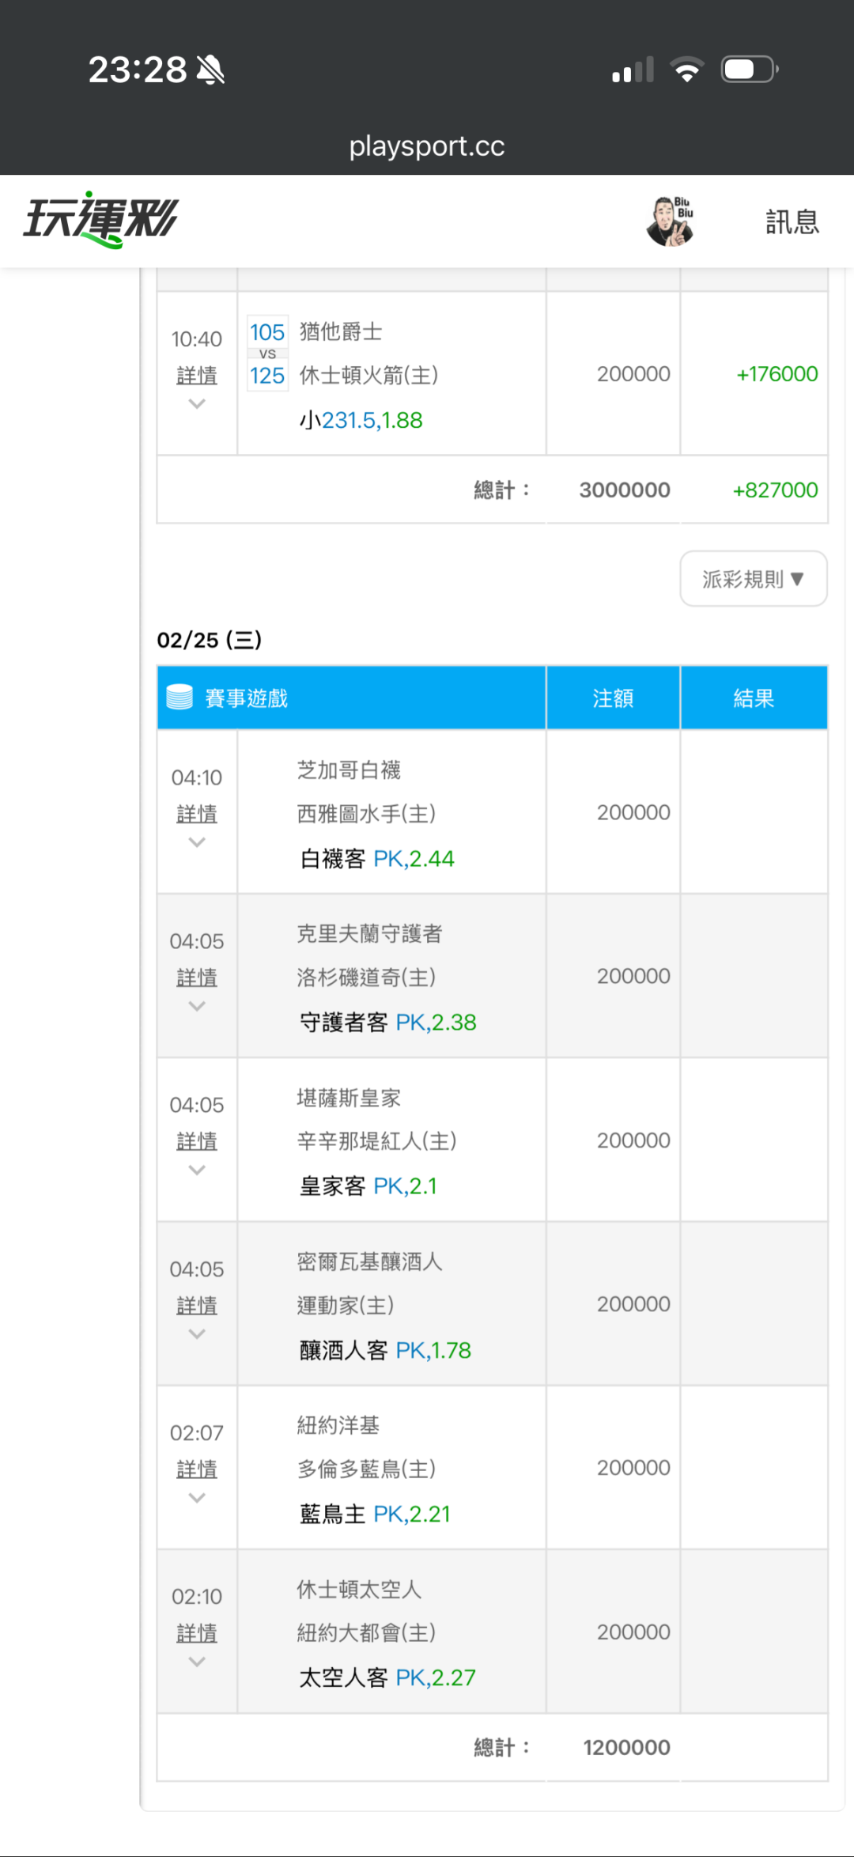Screen dimensions: 854x1857
Task: Open the 訊息 messages menu
Action: (x=792, y=221)
